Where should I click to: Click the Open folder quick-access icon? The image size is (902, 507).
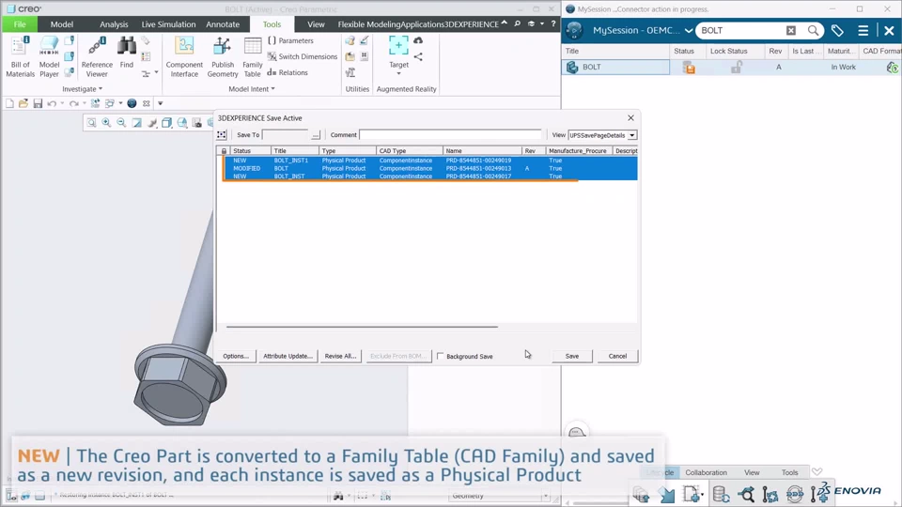click(x=23, y=103)
